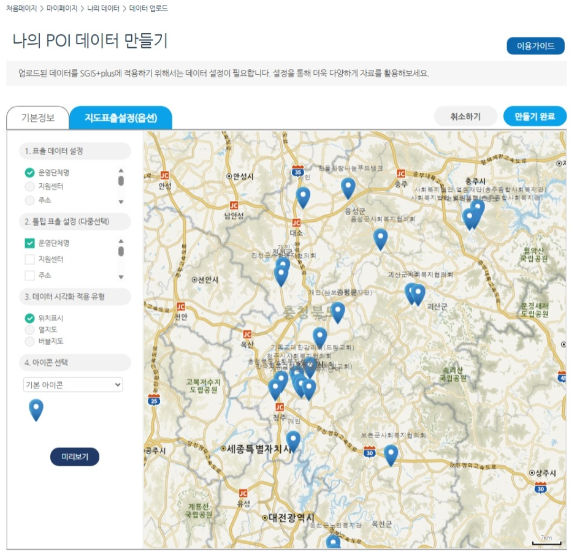Switch to the 기본정보 tab

[x=37, y=118]
